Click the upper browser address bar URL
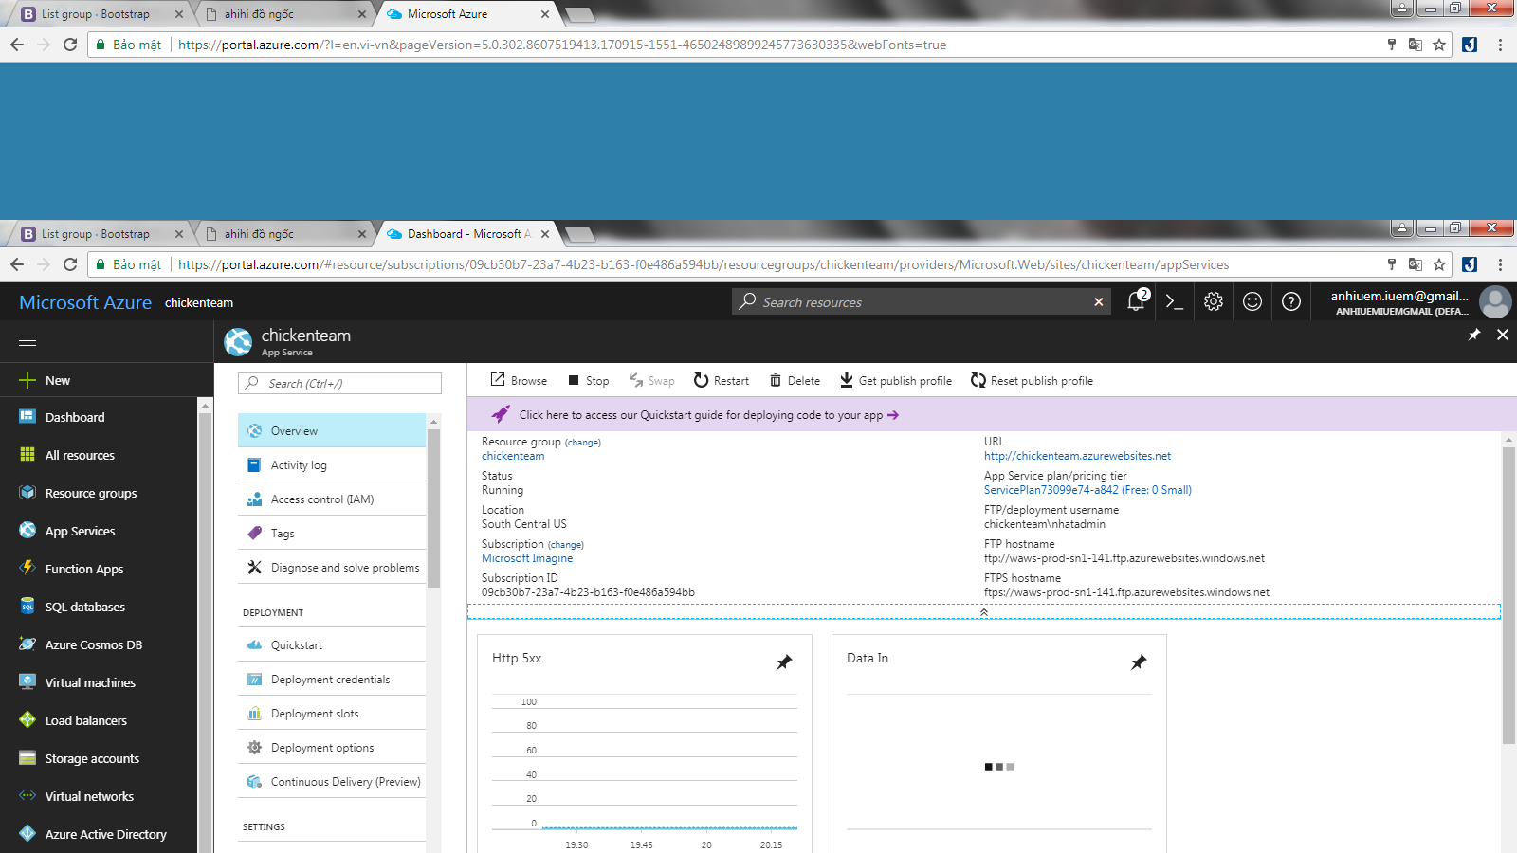1517x853 pixels. pyautogui.click(x=562, y=45)
